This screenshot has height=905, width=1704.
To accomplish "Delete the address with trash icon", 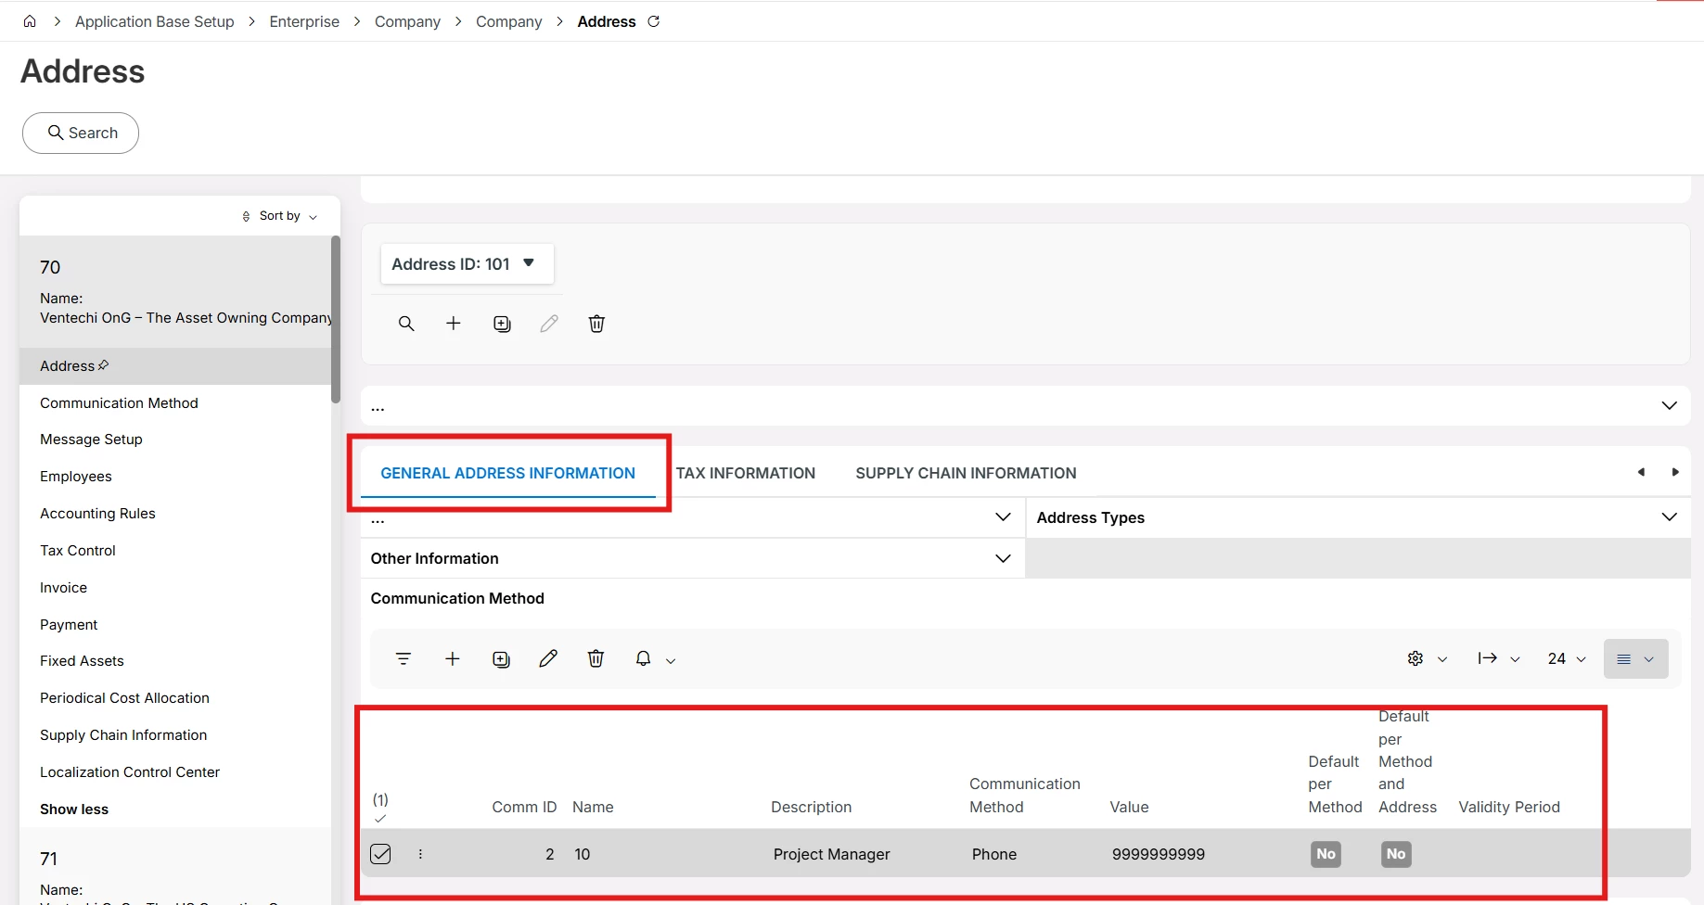I will (x=596, y=324).
